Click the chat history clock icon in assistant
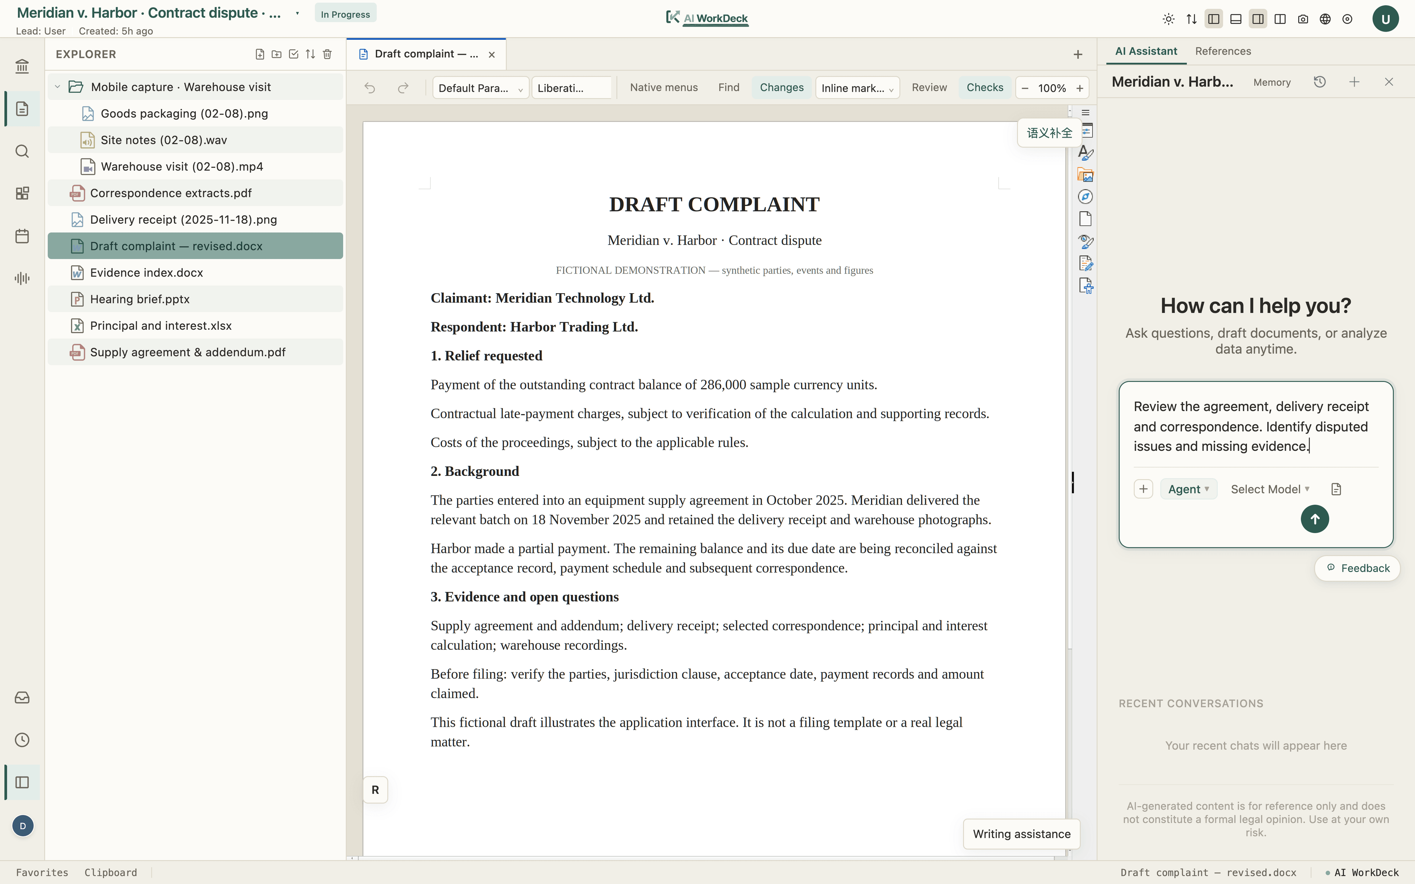The width and height of the screenshot is (1415, 884). coord(1320,82)
